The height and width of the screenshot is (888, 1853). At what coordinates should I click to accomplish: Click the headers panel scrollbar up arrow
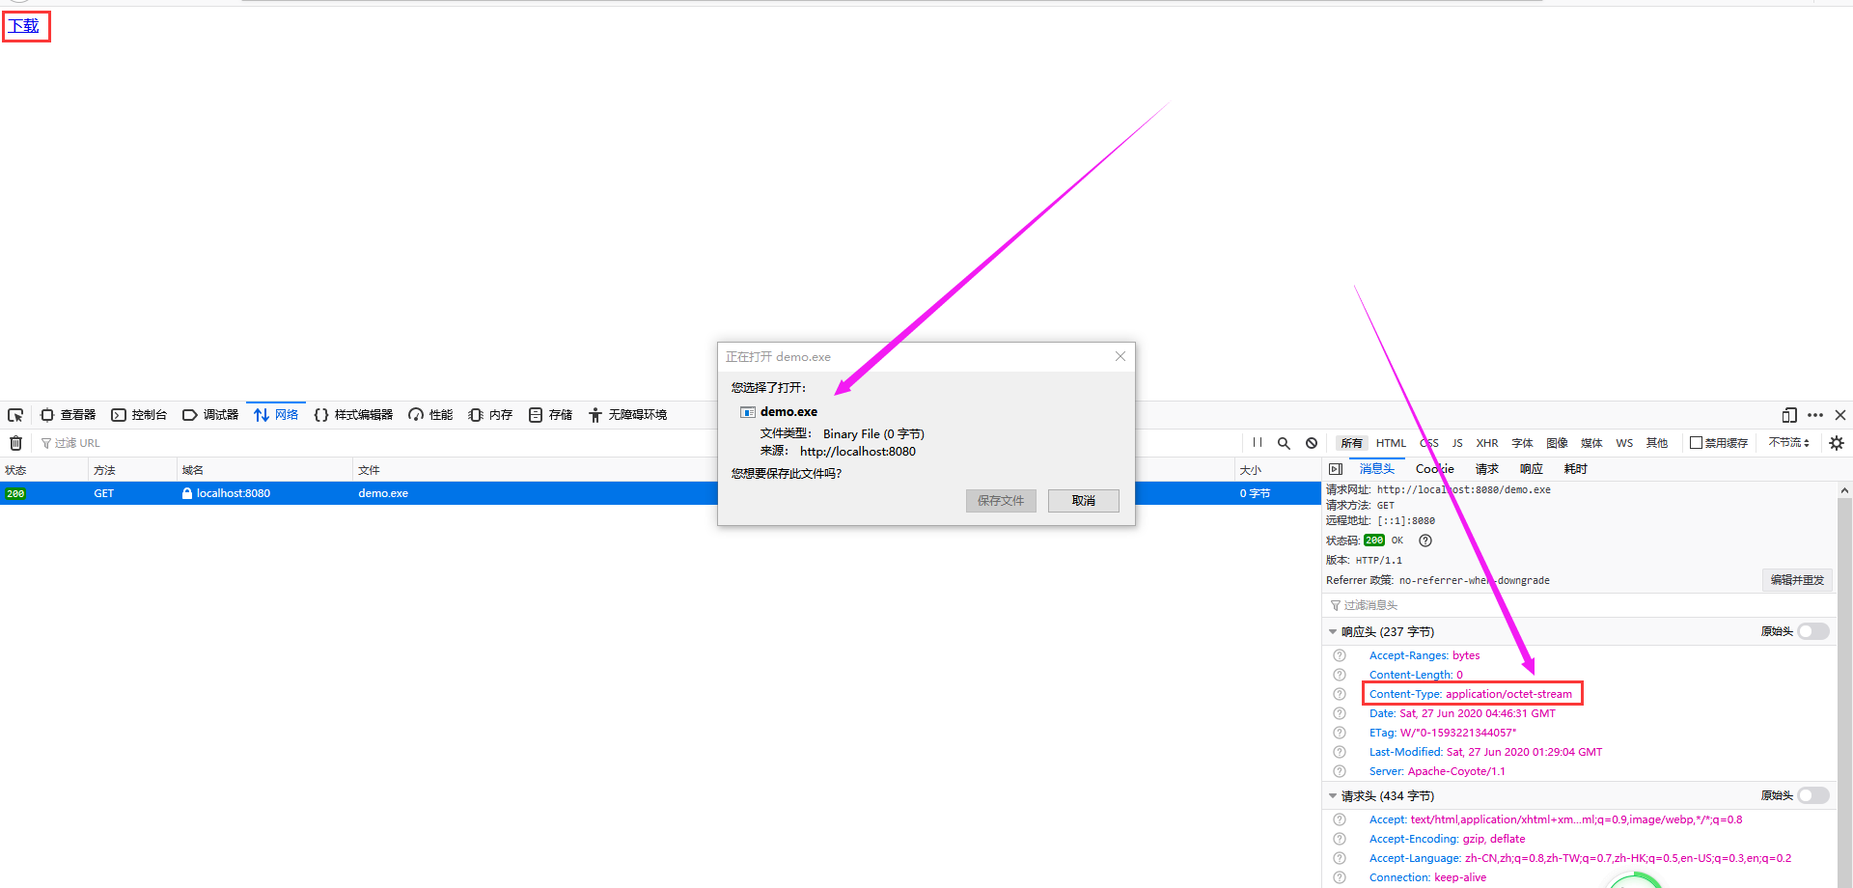coord(1844,490)
